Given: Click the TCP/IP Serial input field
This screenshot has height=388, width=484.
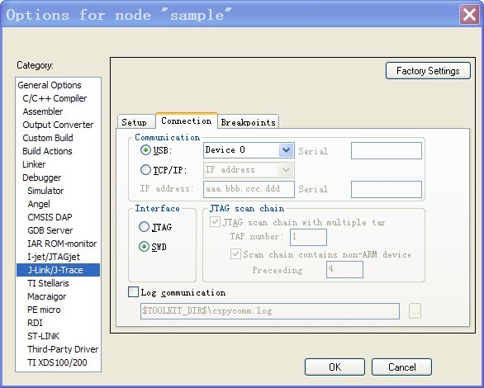Looking at the screenshot, I should point(387,189).
